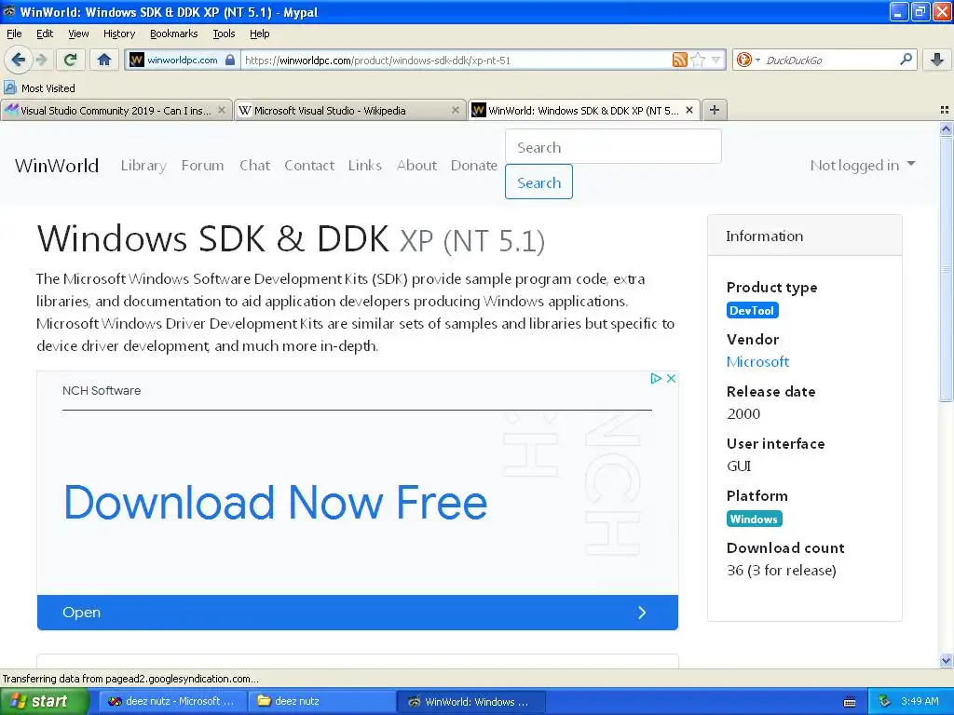Viewport: 954px width, 715px height.
Task: Open the Microsoft vendor link
Action: [757, 362]
